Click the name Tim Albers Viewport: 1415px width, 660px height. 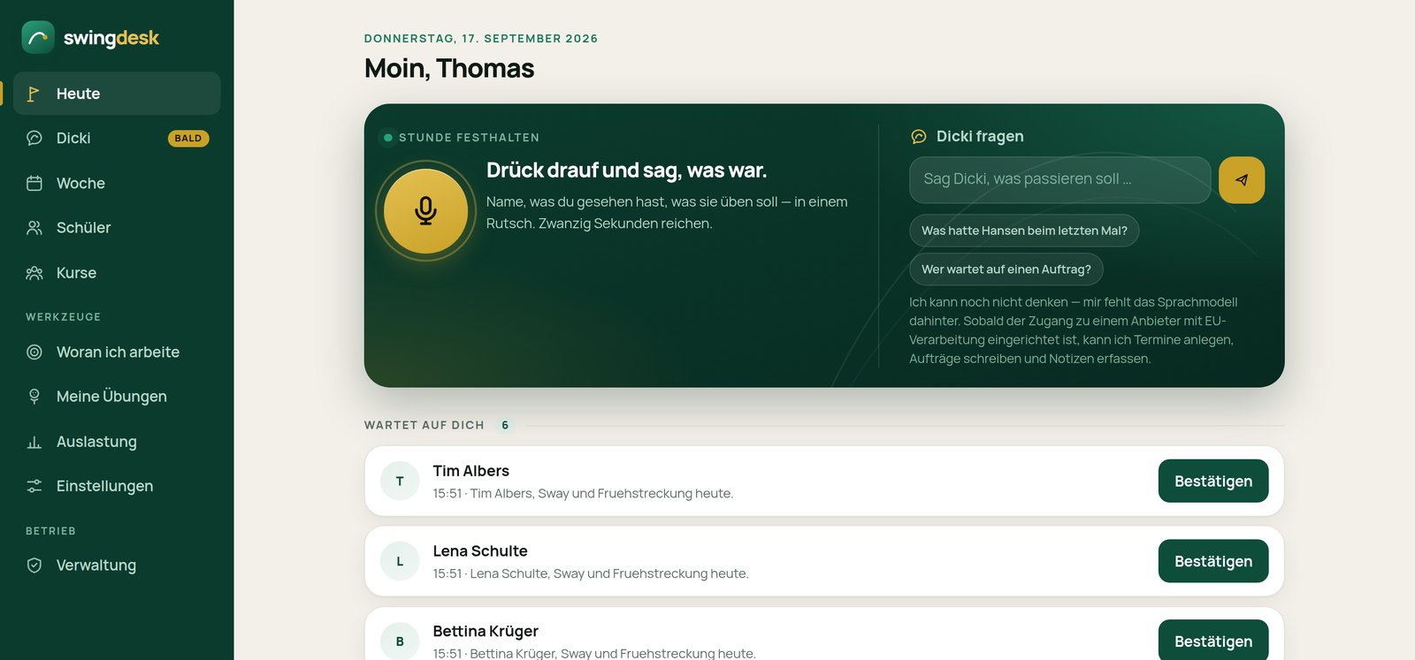pyautogui.click(x=471, y=471)
